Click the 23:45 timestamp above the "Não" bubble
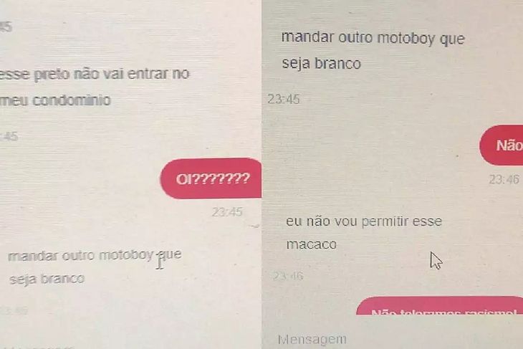The width and height of the screenshot is (523, 349). pyautogui.click(x=284, y=99)
